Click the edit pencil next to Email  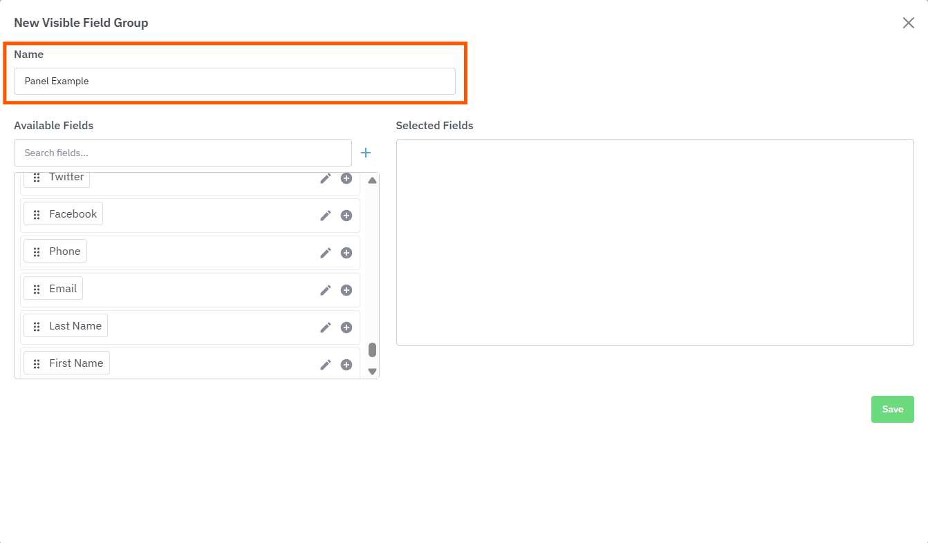(326, 290)
